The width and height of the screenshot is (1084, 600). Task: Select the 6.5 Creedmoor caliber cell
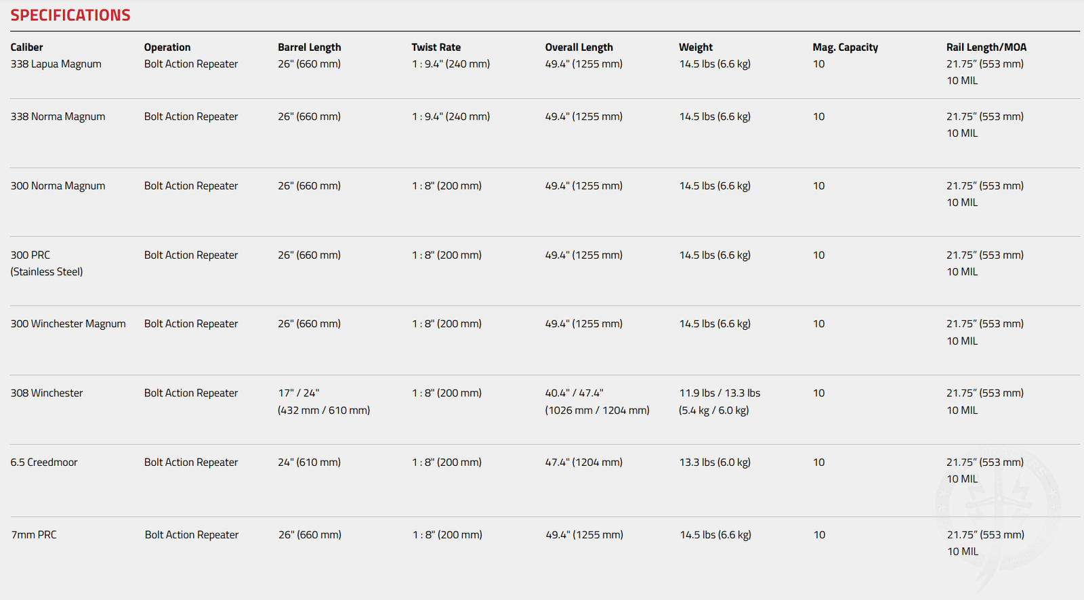(44, 462)
